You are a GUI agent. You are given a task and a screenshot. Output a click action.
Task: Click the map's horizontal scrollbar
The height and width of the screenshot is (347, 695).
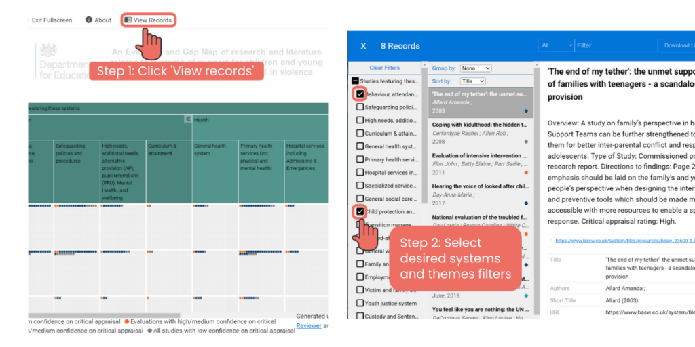pos(104,316)
